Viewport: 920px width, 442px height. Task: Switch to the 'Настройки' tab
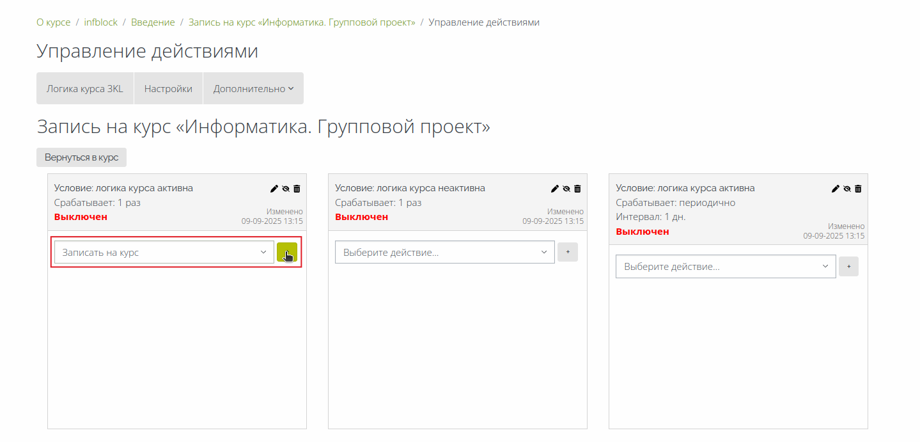click(x=168, y=89)
